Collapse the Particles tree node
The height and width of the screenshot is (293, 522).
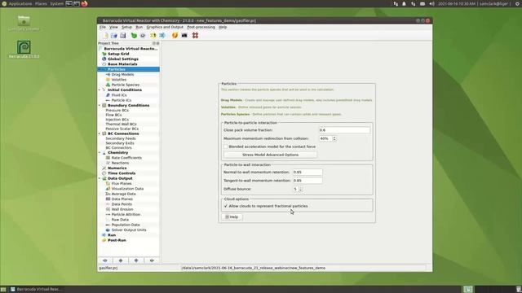click(x=100, y=69)
